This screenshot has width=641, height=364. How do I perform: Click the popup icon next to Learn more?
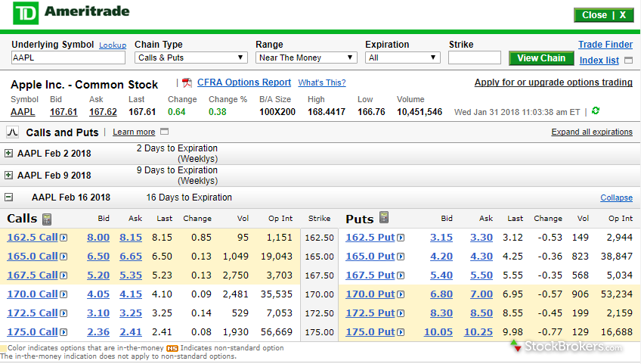[x=164, y=132]
